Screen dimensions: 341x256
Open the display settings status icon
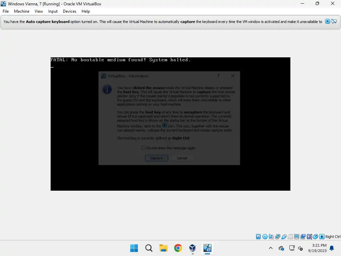point(296,237)
